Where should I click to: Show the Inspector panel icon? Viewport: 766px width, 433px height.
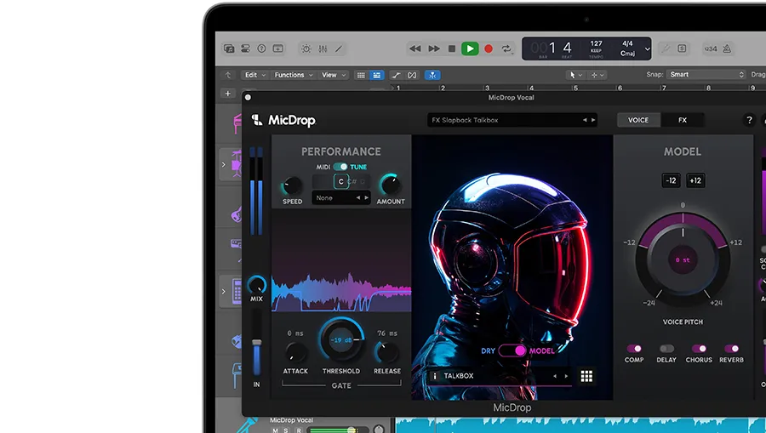click(245, 48)
